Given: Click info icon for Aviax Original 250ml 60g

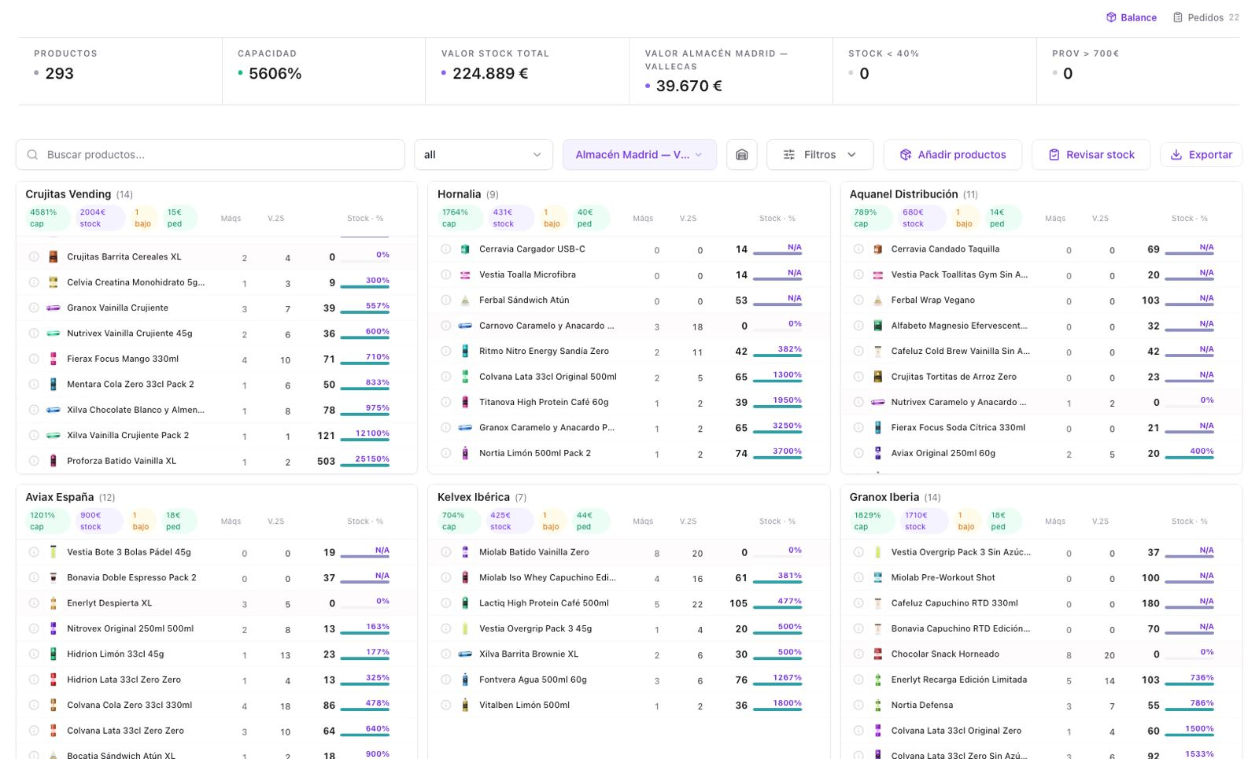Looking at the screenshot, I should (x=858, y=454).
